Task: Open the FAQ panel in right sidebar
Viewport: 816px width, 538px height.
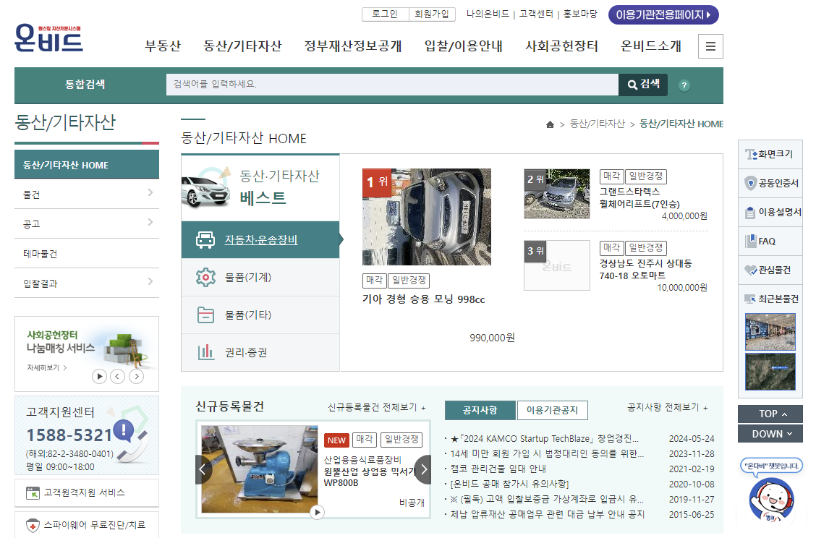Action: (x=769, y=241)
